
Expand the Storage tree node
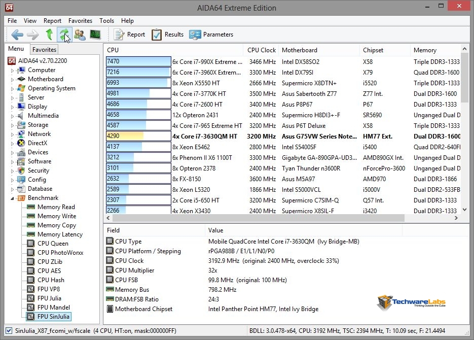[12, 125]
